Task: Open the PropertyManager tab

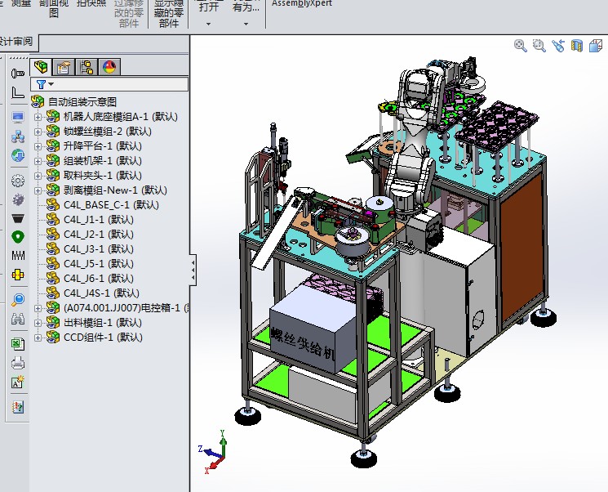Action: pyautogui.click(x=64, y=67)
